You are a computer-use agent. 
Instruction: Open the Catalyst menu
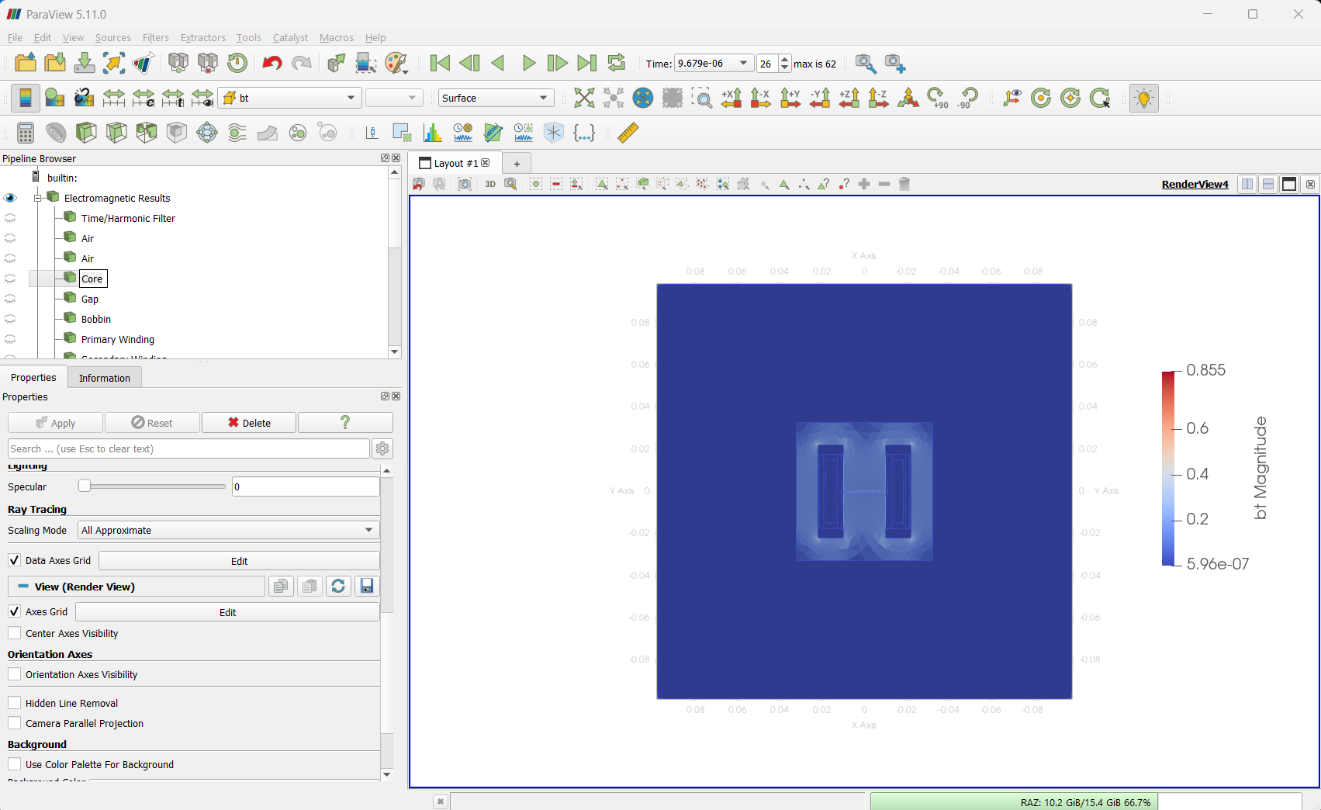point(290,37)
